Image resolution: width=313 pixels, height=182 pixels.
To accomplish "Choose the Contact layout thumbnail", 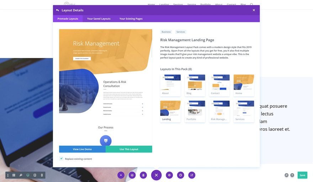I will [x=219, y=85].
